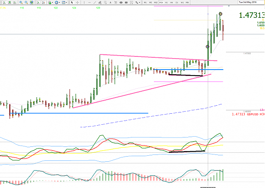Switch to M5 timeframe
The image size is (265, 188).
coord(151,3)
